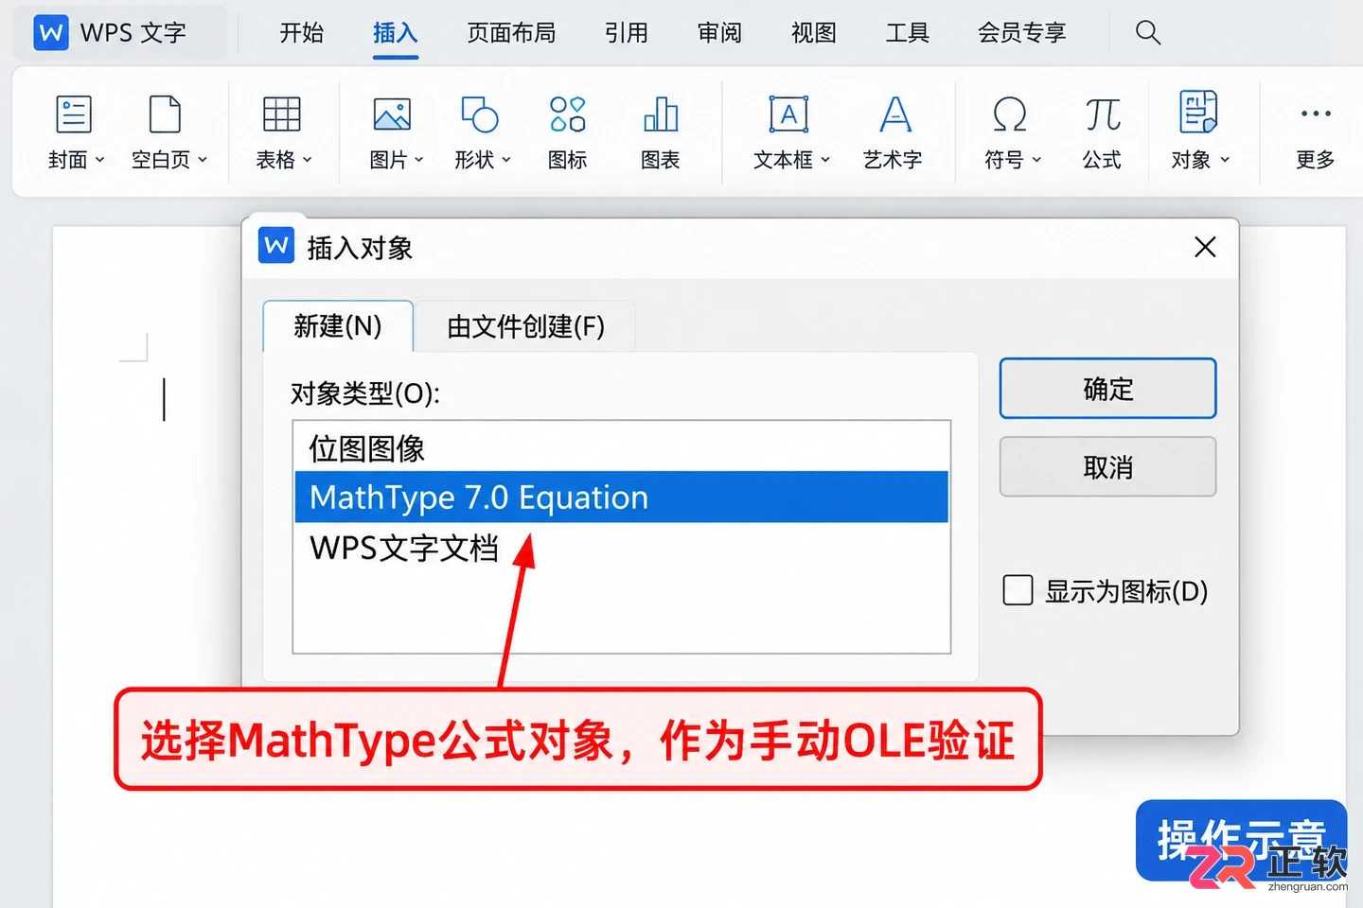Open the 页面布局 ribbon tab
The width and height of the screenshot is (1363, 908).
[x=511, y=33]
